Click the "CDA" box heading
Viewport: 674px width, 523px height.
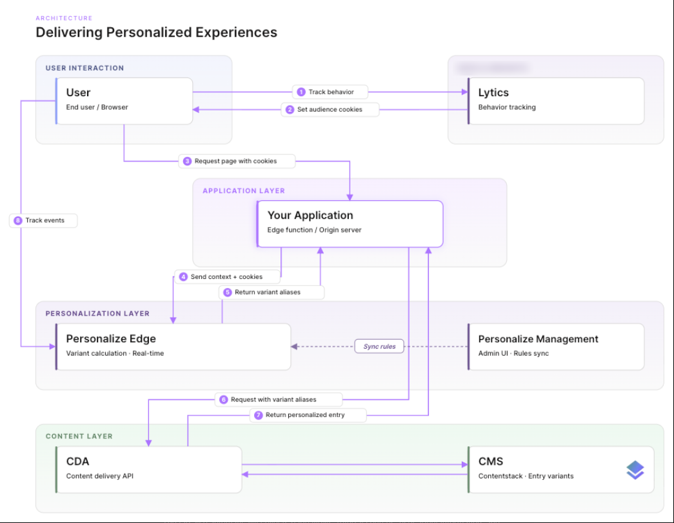point(77,462)
